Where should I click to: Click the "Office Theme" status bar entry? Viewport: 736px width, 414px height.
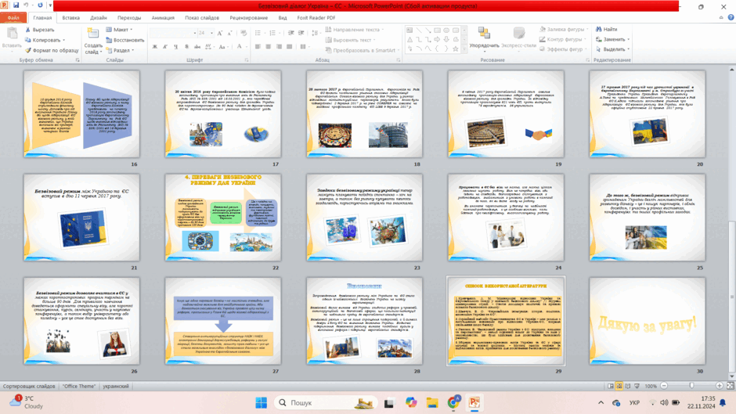[79, 387]
